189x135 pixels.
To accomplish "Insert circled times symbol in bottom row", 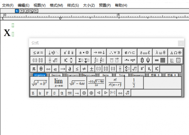I will tap(84, 93).
